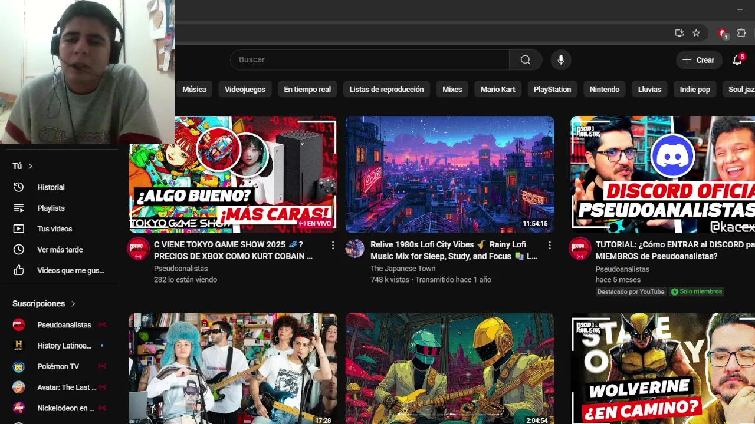Click History Latinoamérica channel avatar icon
The height and width of the screenshot is (424, 755).
(19, 346)
